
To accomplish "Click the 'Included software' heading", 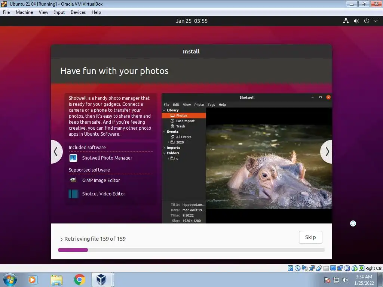I will click(87, 147).
